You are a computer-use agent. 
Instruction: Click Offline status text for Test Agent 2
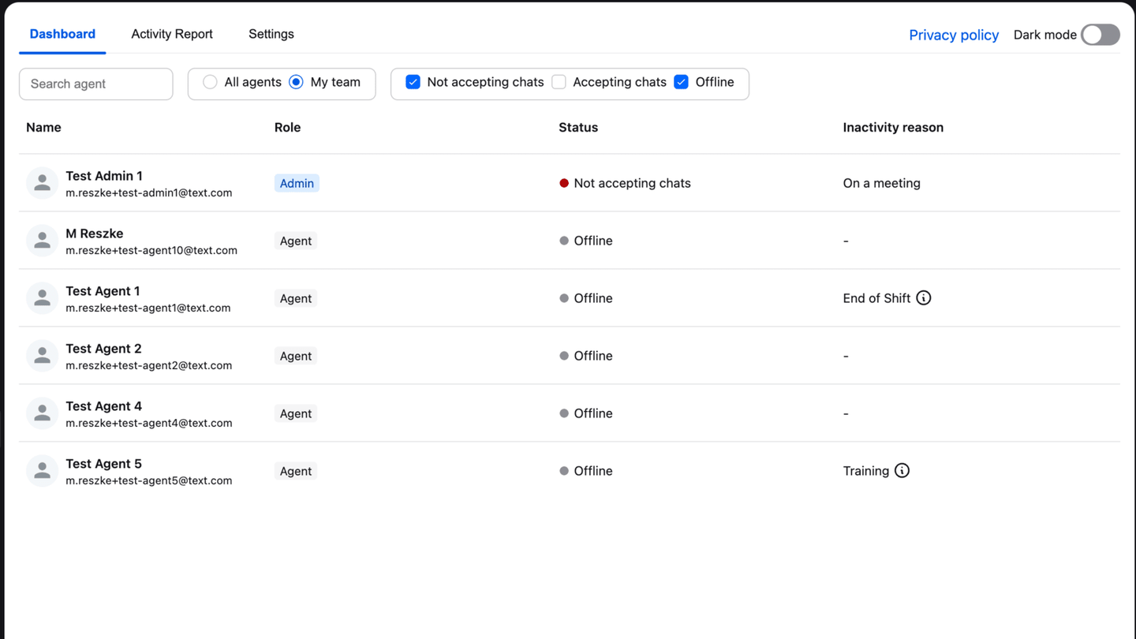click(x=593, y=356)
